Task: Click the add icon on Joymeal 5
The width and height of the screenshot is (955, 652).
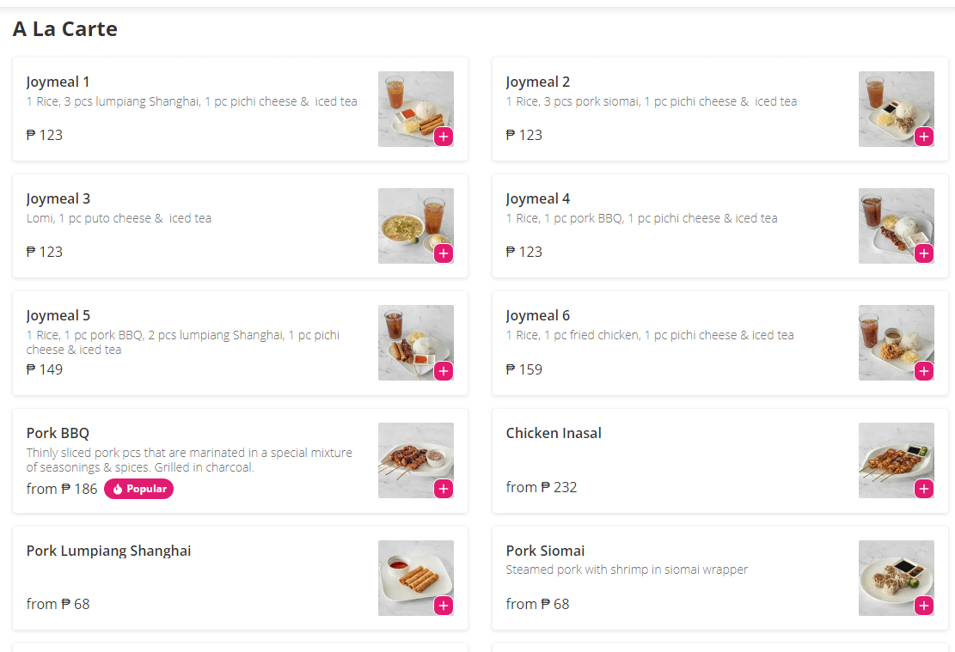Action: [x=444, y=371]
